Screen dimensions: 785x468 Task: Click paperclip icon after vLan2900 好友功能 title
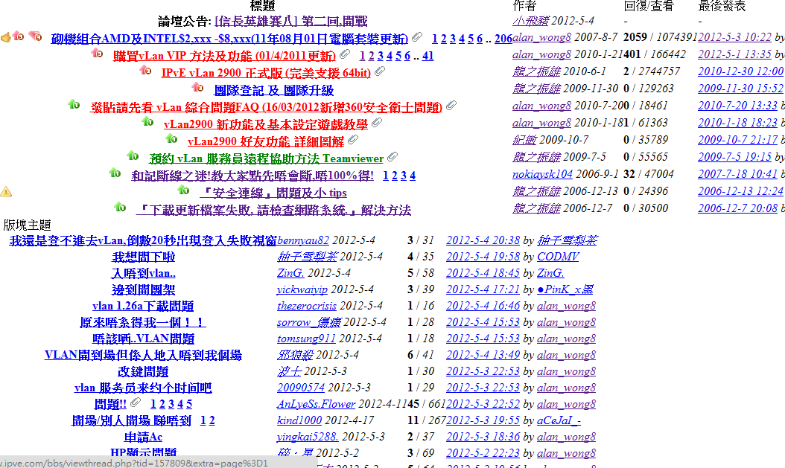pos(353,139)
